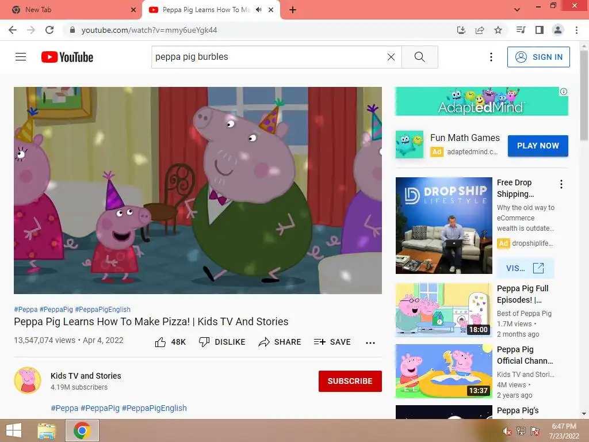Open the Drop Ship Lifestyle ad thumbnail
Screen dimensions: 589x442
click(443, 226)
